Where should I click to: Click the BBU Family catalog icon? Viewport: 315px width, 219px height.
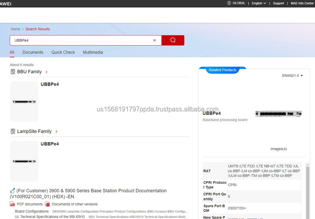(x=13, y=72)
